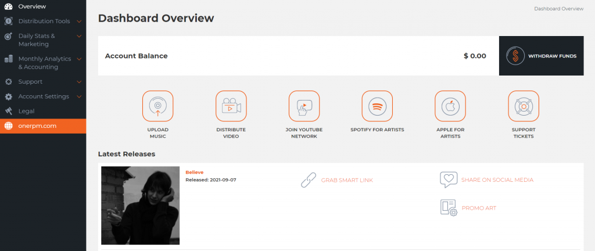Click the Upload Music disc icon
This screenshot has width=595, height=251.
[157, 106]
